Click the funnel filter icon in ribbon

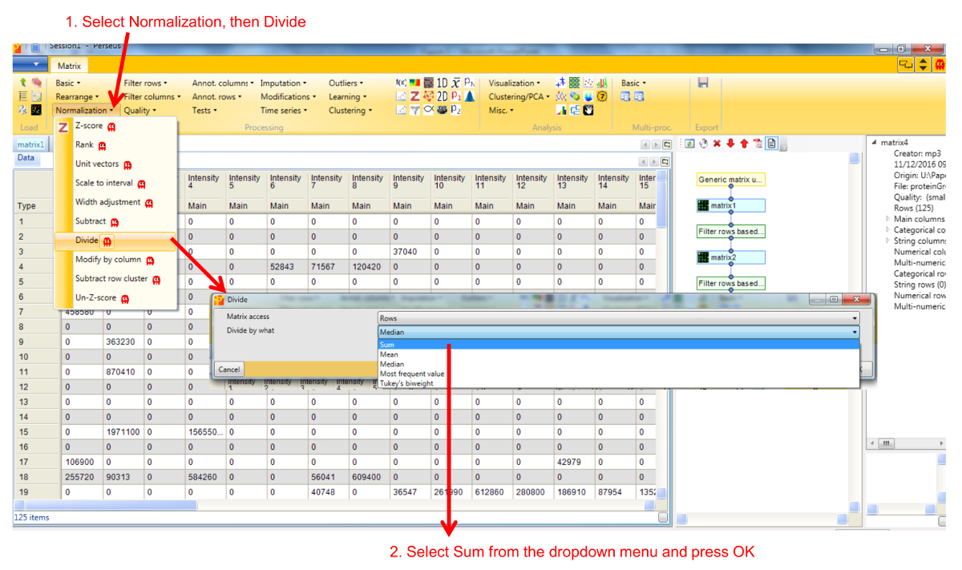[x=414, y=111]
